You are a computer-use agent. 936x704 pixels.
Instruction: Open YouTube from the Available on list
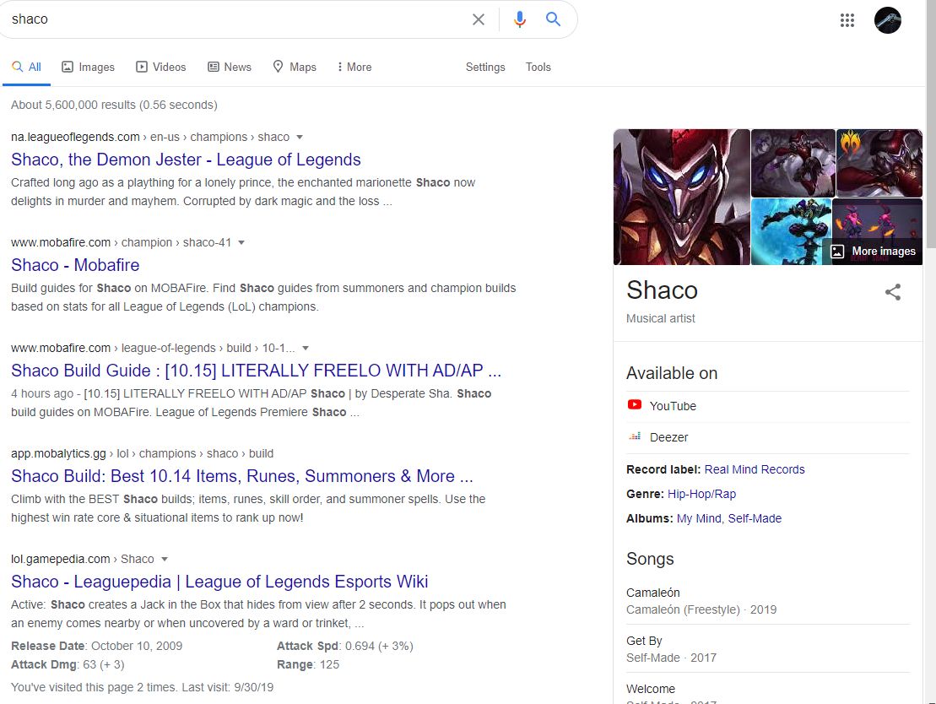[673, 405]
